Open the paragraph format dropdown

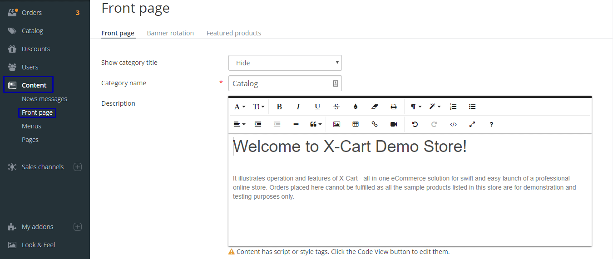pos(416,107)
